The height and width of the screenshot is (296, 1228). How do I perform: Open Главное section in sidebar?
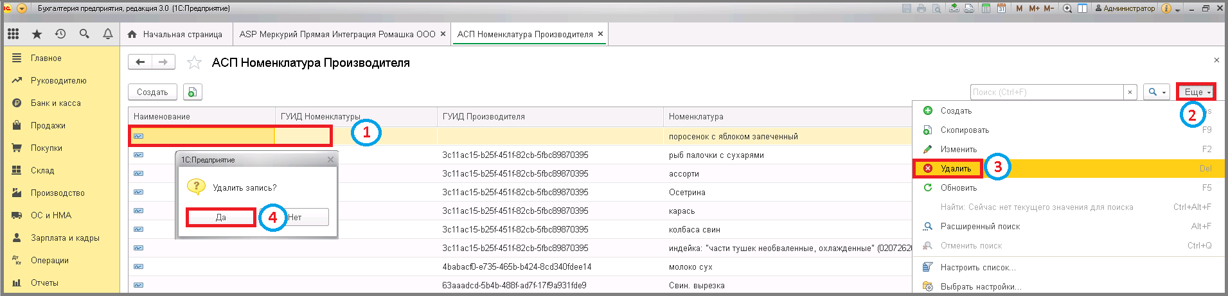pyautogui.click(x=62, y=58)
